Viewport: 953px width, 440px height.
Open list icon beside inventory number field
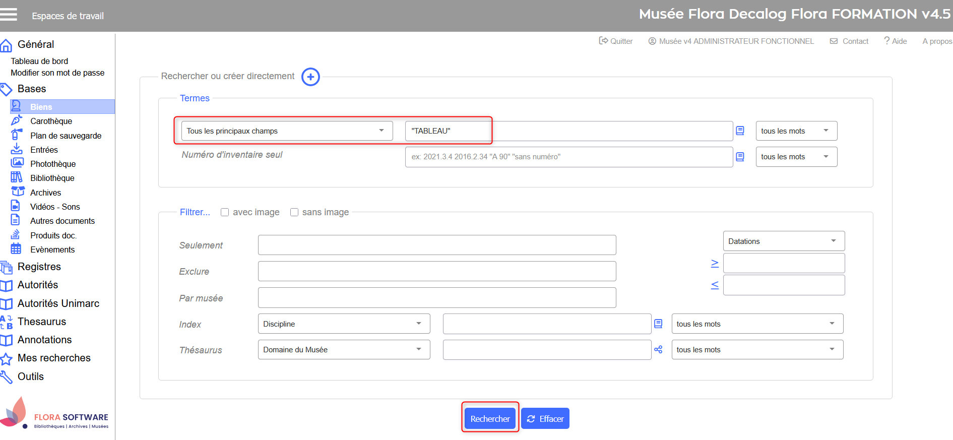740,157
